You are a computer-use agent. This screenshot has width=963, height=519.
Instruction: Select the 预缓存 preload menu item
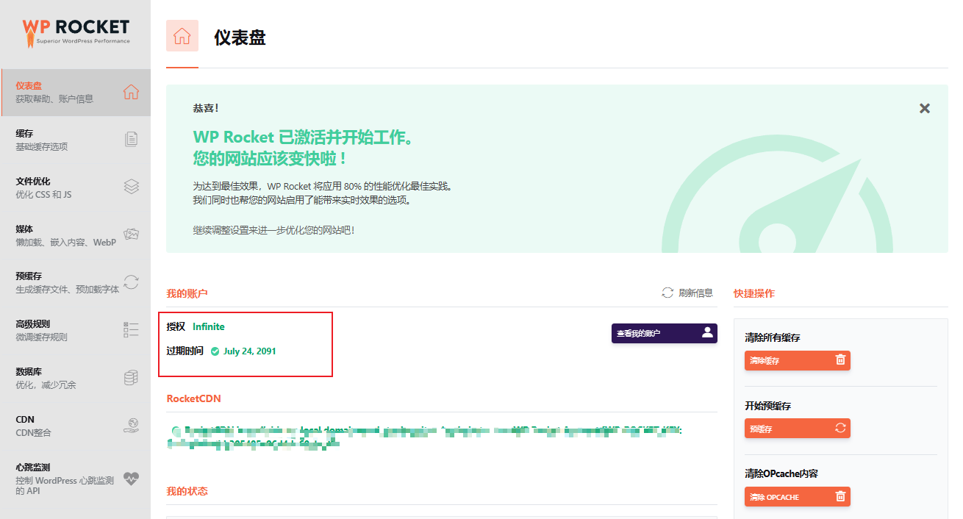coord(75,283)
